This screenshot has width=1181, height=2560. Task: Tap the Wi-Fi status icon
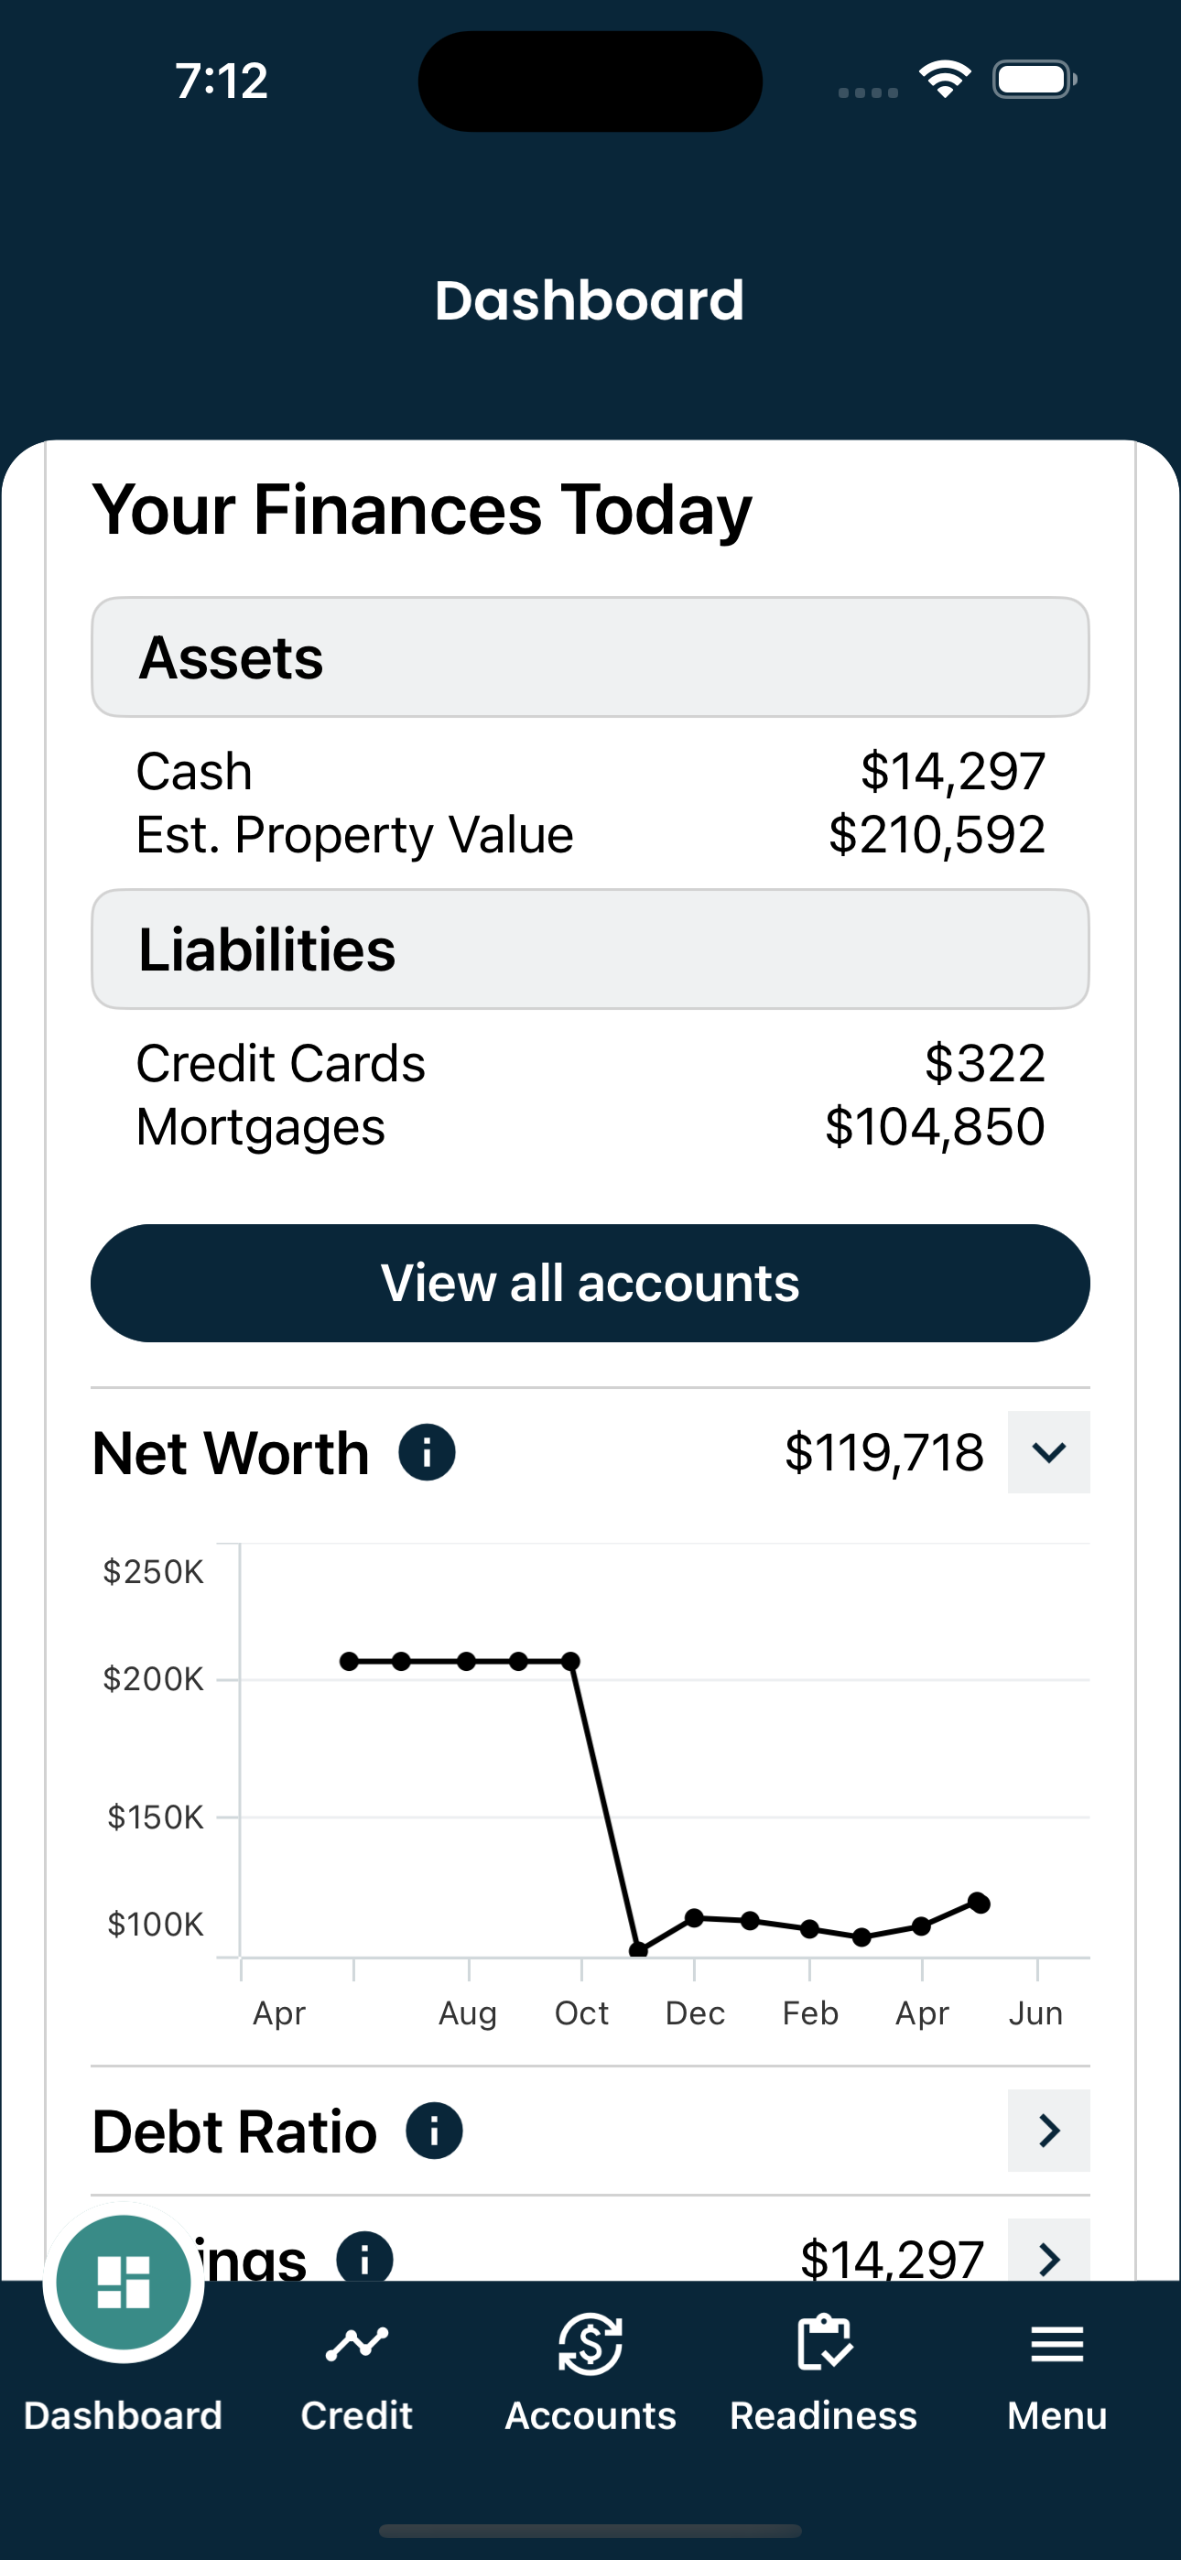[x=945, y=79]
